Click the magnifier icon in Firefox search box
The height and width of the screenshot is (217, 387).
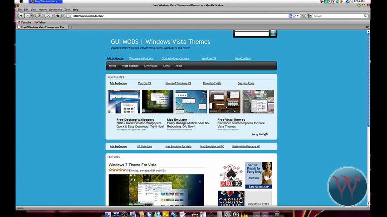tap(365, 16)
